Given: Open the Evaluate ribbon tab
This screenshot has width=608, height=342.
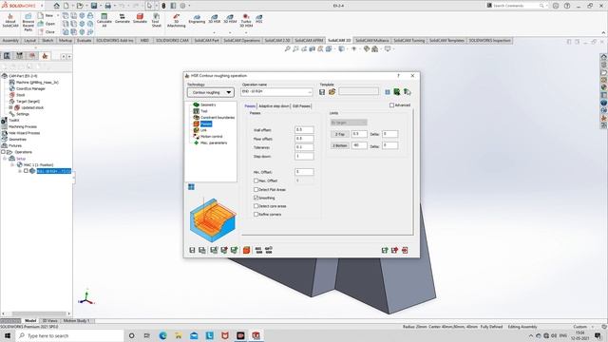Looking at the screenshot, I should pyautogui.click(x=84, y=40).
